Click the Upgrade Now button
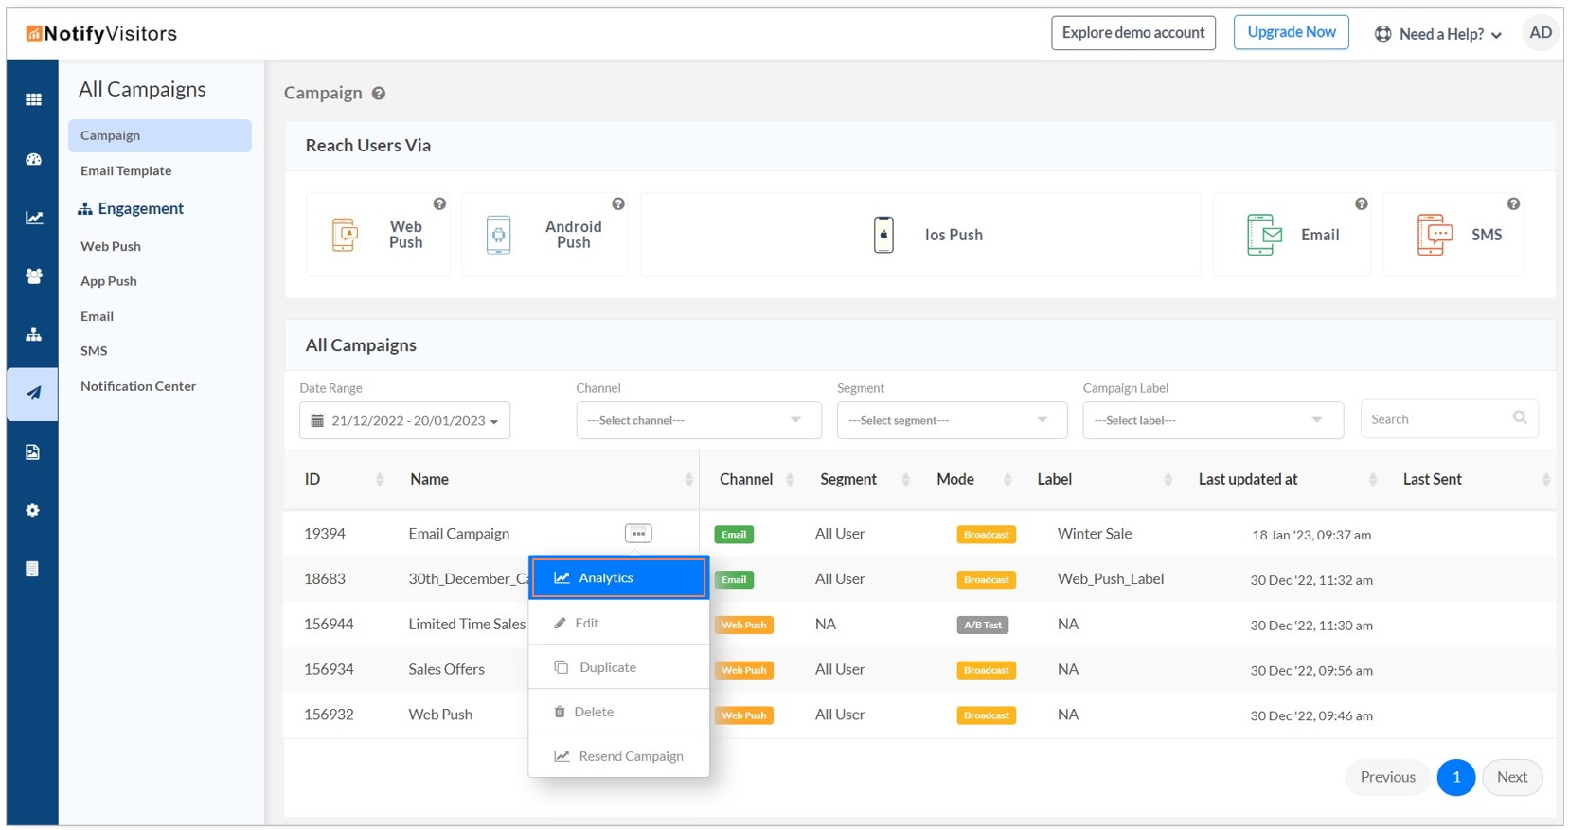The width and height of the screenshot is (1569, 830). point(1291,32)
